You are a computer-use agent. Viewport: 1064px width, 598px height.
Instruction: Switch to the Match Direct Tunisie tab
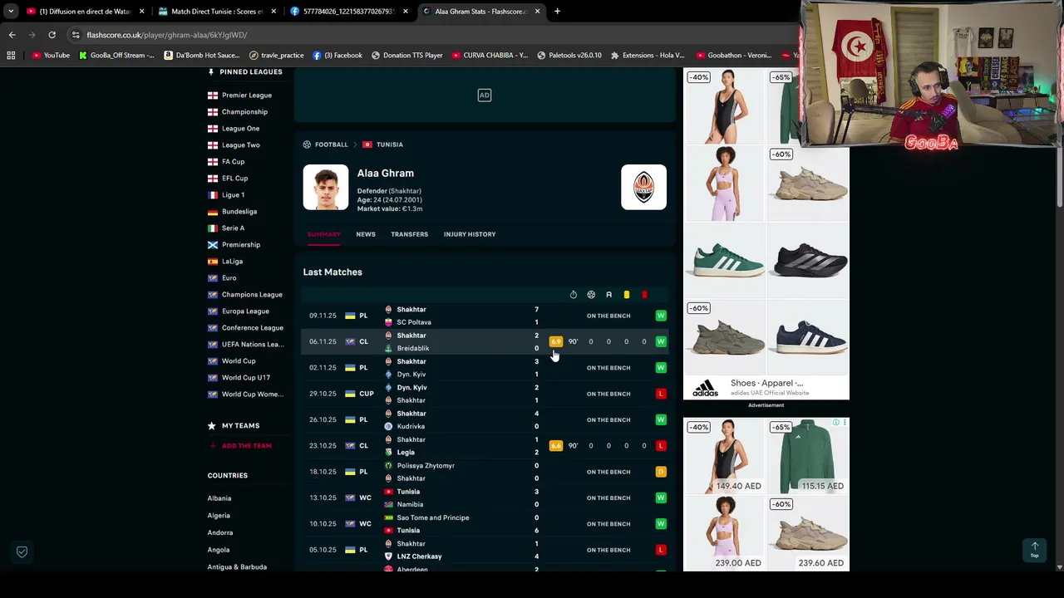pos(216,12)
